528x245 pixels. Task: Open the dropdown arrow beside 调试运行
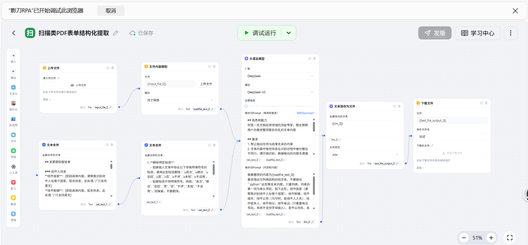pos(289,33)
